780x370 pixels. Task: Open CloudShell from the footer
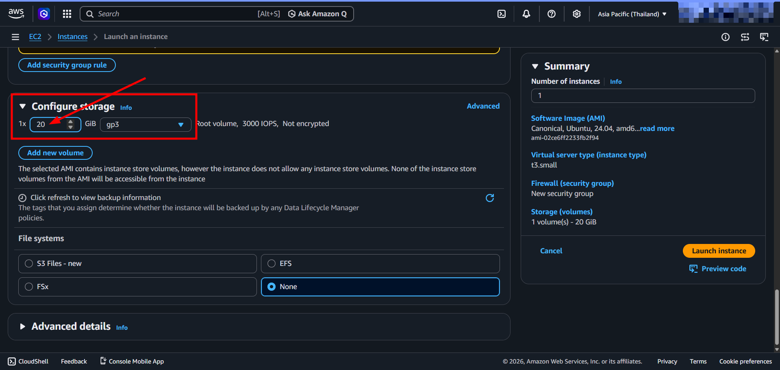click(28, 361)
